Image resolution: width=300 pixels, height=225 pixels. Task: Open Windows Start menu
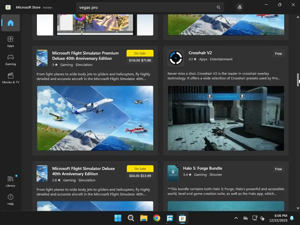pos(118,218)
